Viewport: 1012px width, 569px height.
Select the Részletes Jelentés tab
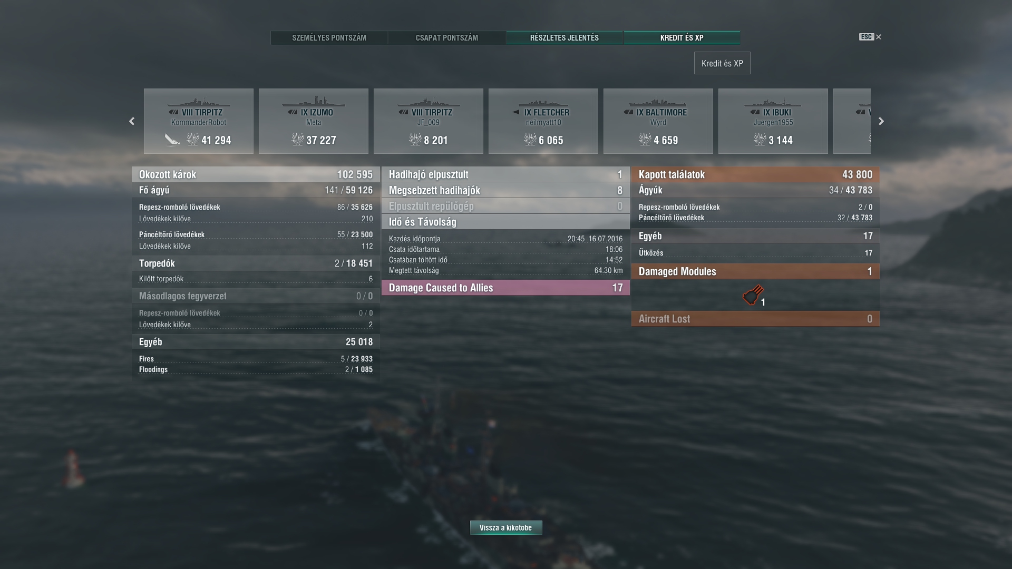click(x=565, y=38)
